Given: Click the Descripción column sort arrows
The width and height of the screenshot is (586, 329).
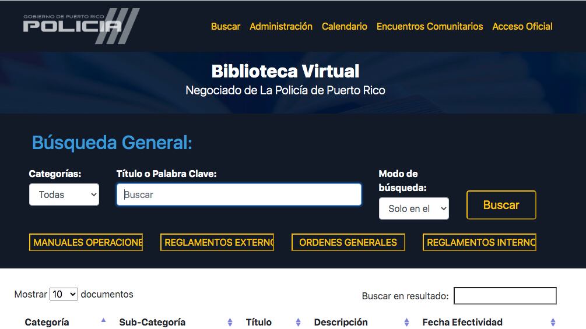Looking at the screenshot, I should tap(406, 322).
